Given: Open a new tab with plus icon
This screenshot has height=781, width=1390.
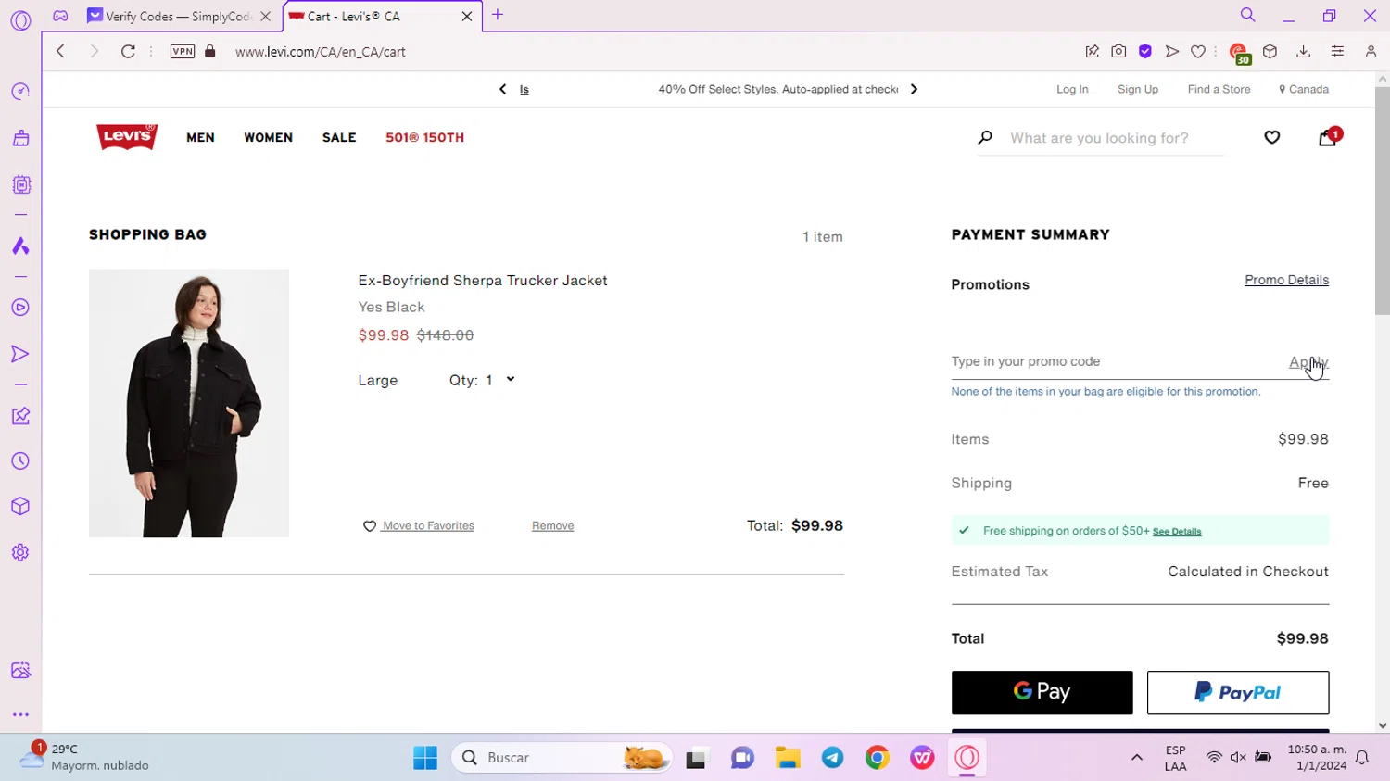Looking at the screenshot, I should [498, 15].
